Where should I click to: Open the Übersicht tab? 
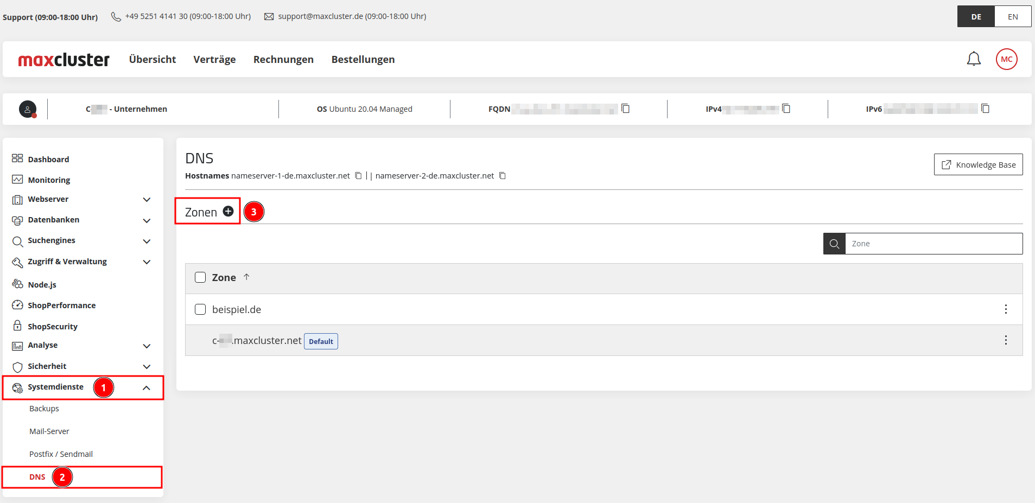pos(153,59)
